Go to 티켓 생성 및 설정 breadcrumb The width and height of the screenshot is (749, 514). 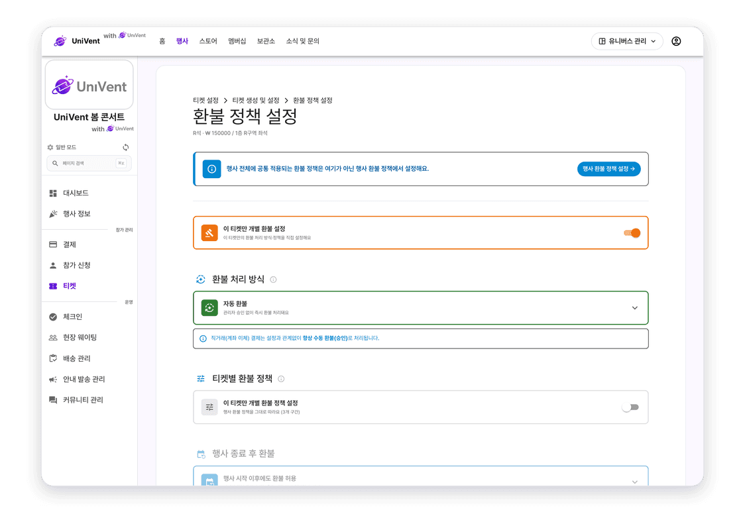point(256,100)
